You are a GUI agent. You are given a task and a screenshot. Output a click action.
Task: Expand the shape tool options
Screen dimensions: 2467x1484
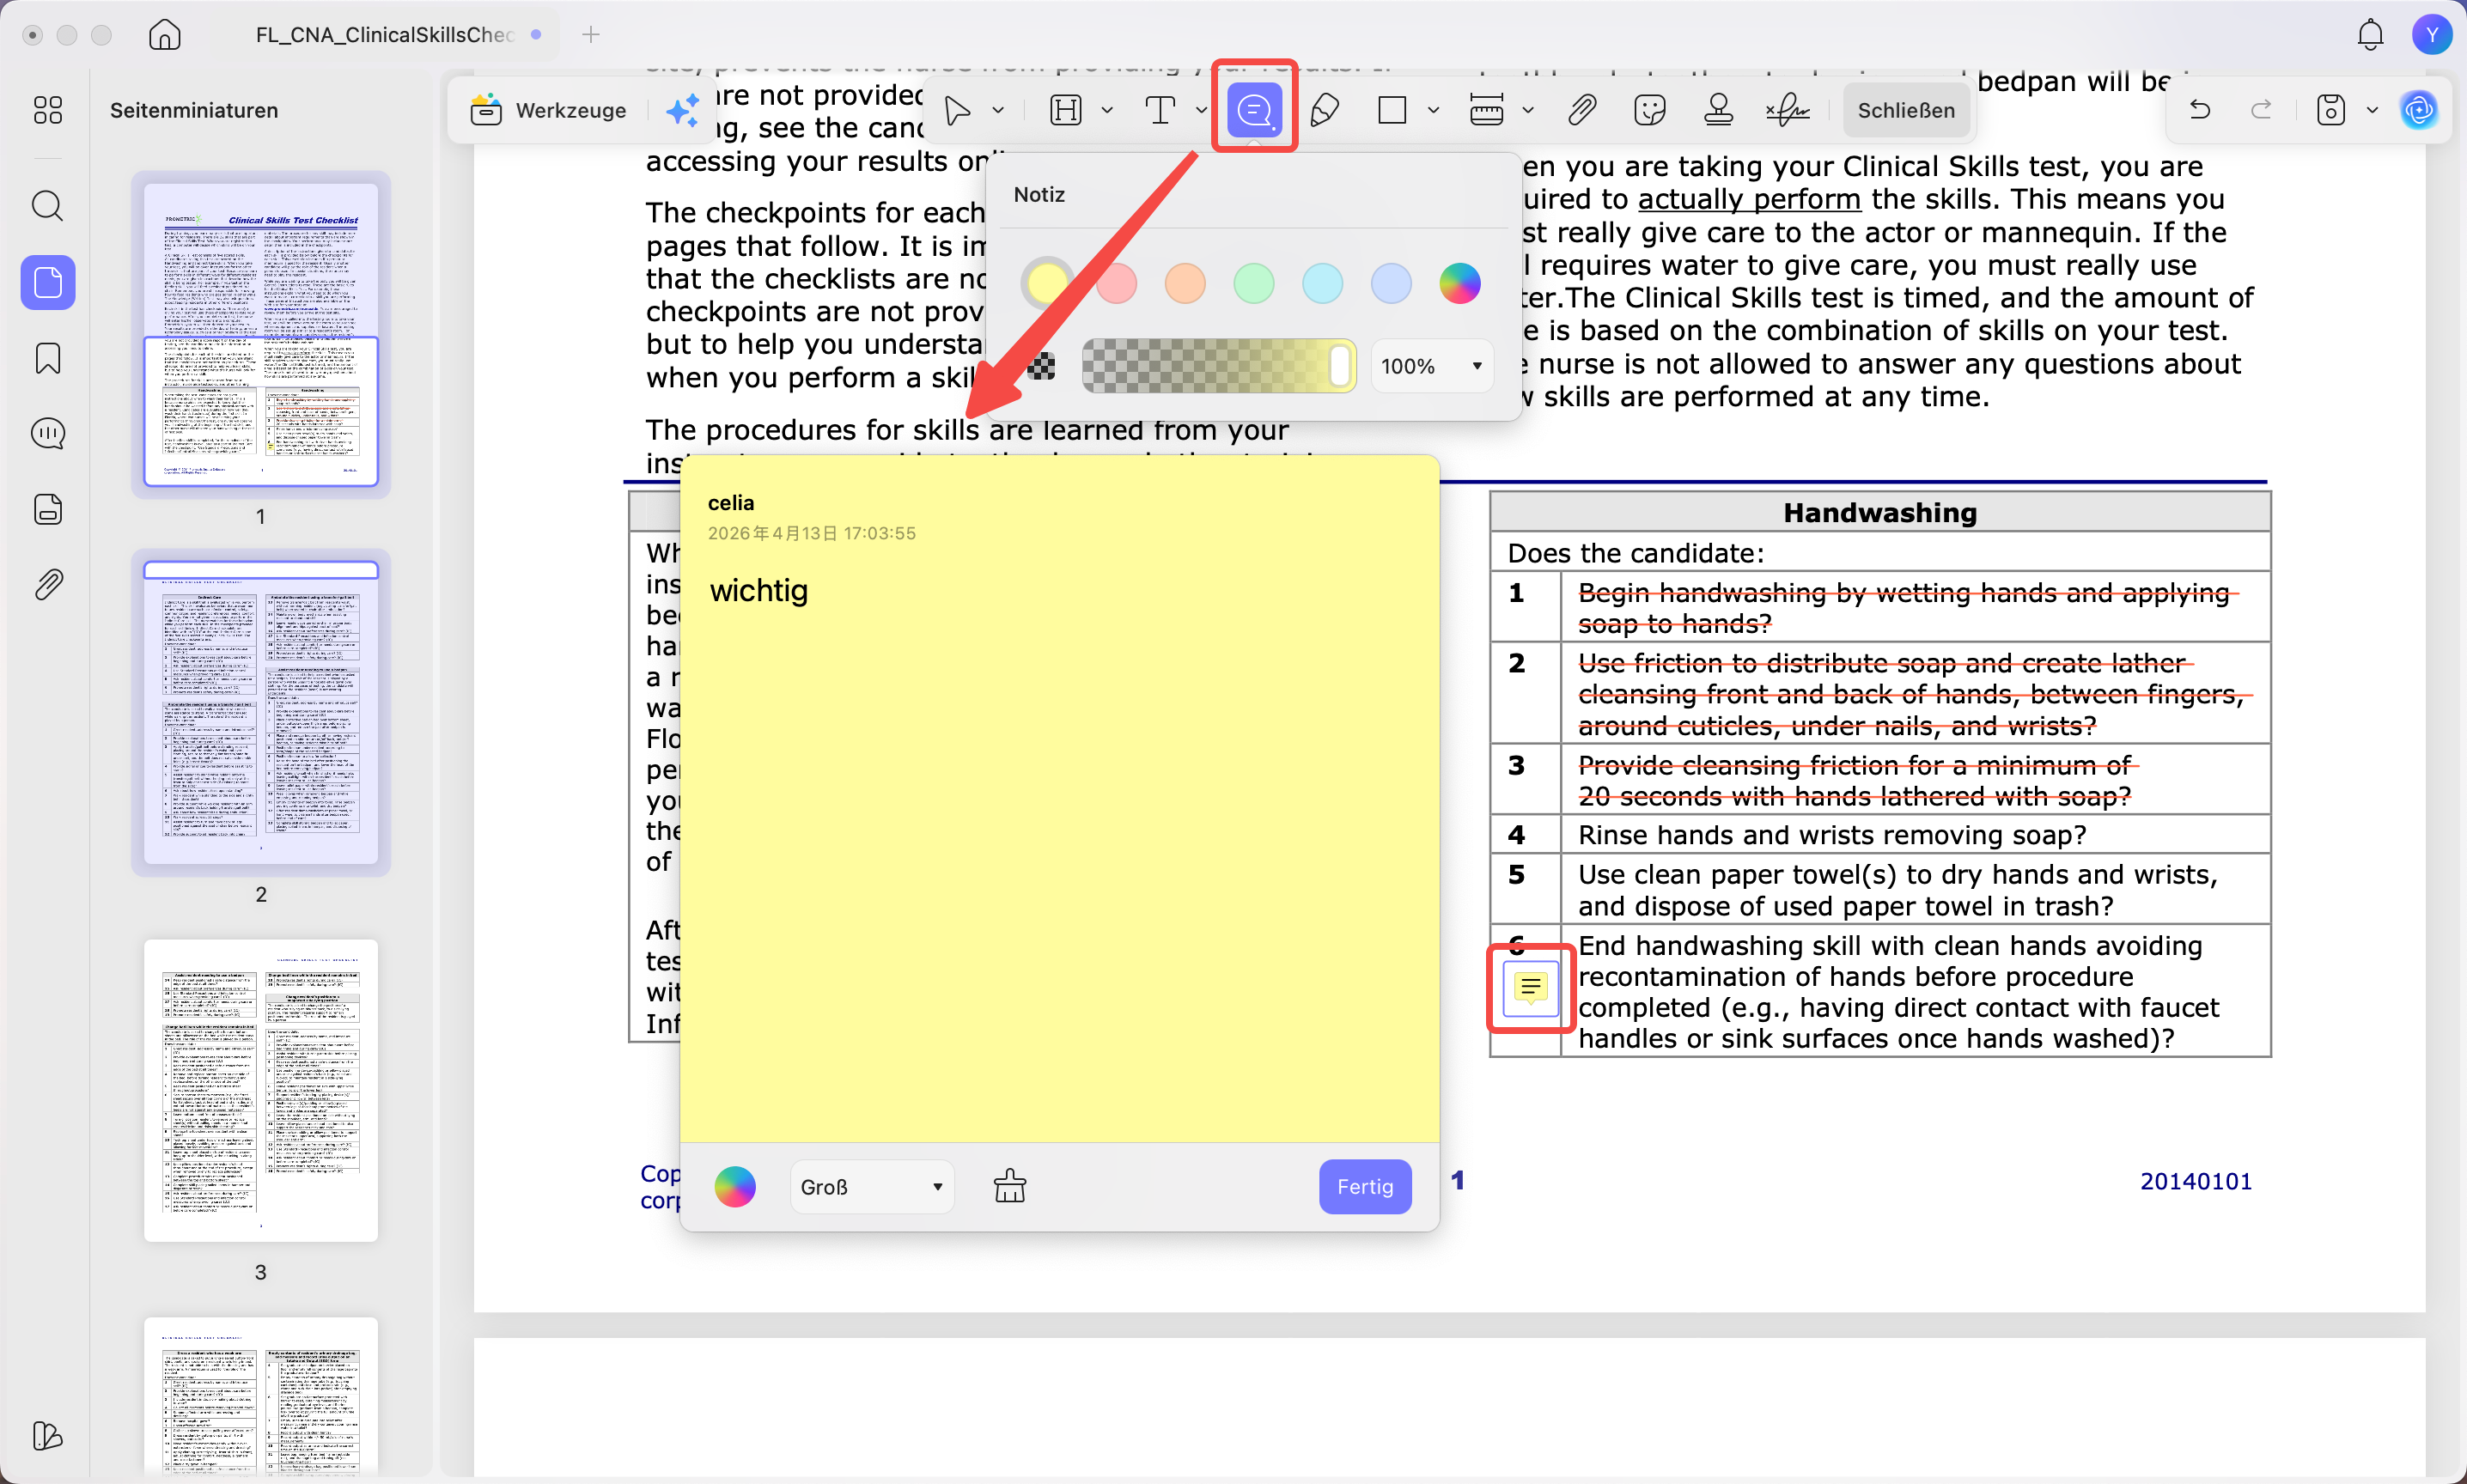(1433, 110)
